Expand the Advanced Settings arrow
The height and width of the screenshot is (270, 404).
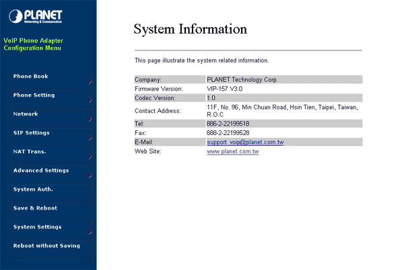90,175
